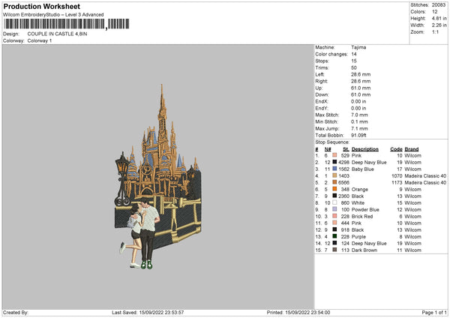Click the barcode below the worksheet title
Viewport: 450px width, 318px height.
point(54,25)
